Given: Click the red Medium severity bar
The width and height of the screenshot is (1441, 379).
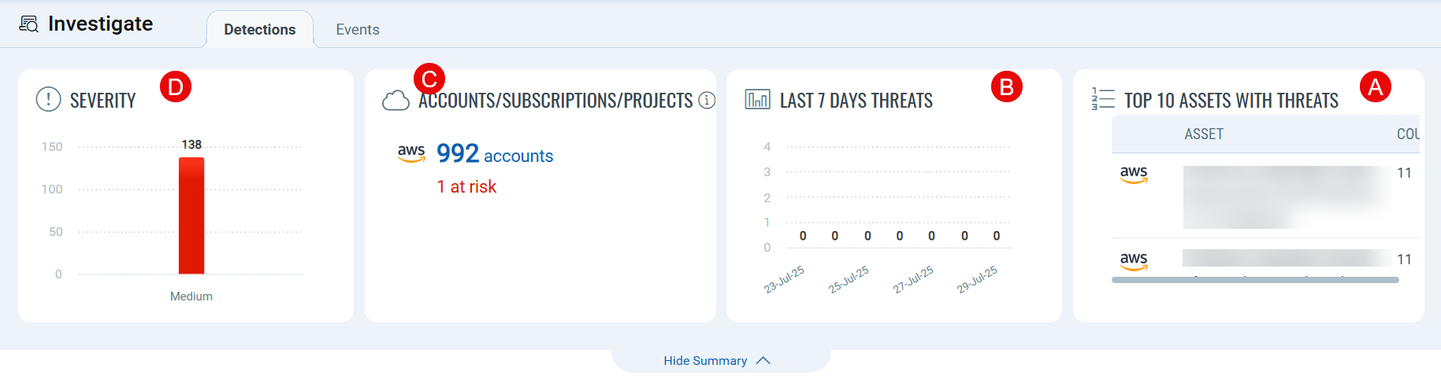Looking at the screenshot, I should click(x=191, y=215).
